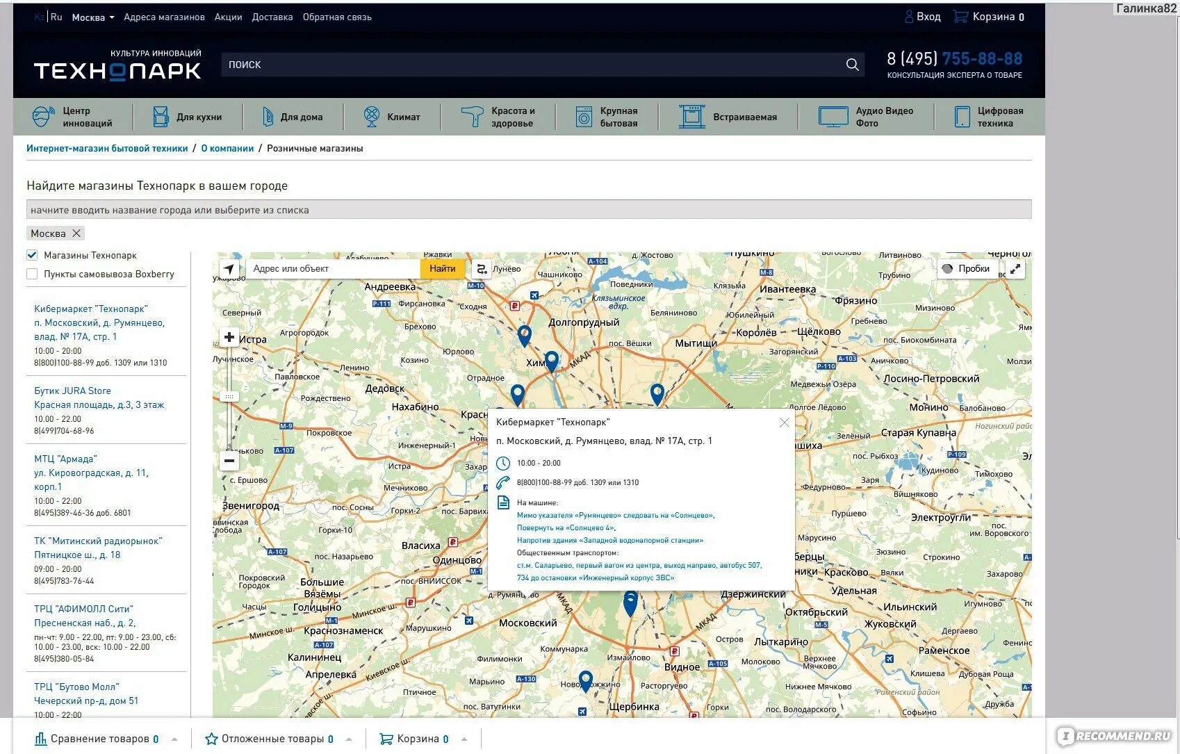Remove the Москва city filter tag
Viewport: 1180px width, 754px height.
coord(76,233)
